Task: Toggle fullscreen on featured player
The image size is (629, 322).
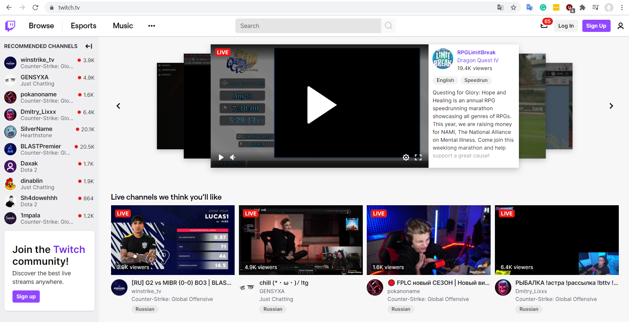Action: point(418,157)
